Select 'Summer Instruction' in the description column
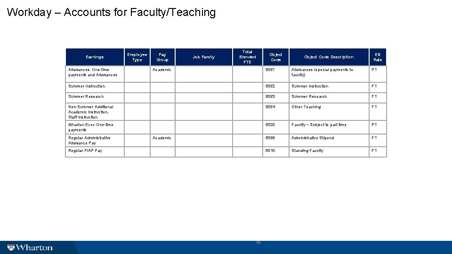This screenshot has height=254, width=452. 310,86
